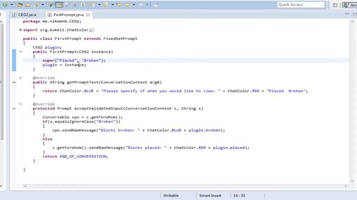
Task: Click the Java file icon on CEG2.java tab
Action: coord(15,15)
